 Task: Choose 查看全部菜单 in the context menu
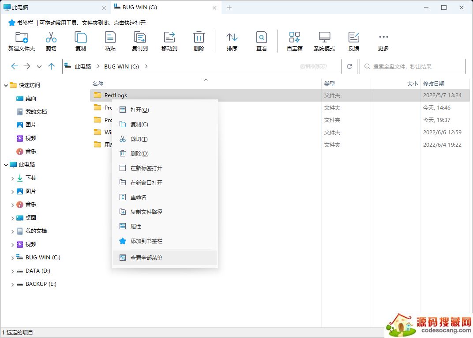click(146, 258)
